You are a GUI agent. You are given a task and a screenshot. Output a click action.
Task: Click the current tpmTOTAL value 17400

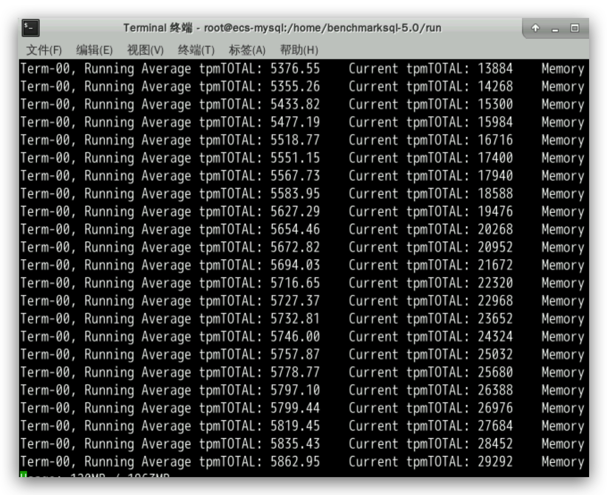point(495,158)
